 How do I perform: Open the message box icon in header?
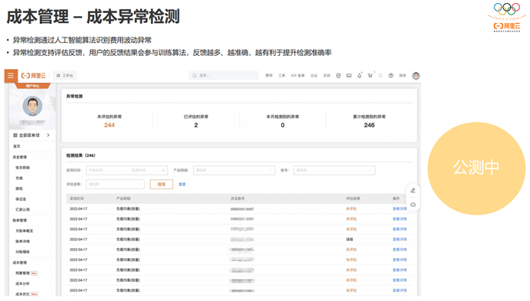tap(348, 76)
